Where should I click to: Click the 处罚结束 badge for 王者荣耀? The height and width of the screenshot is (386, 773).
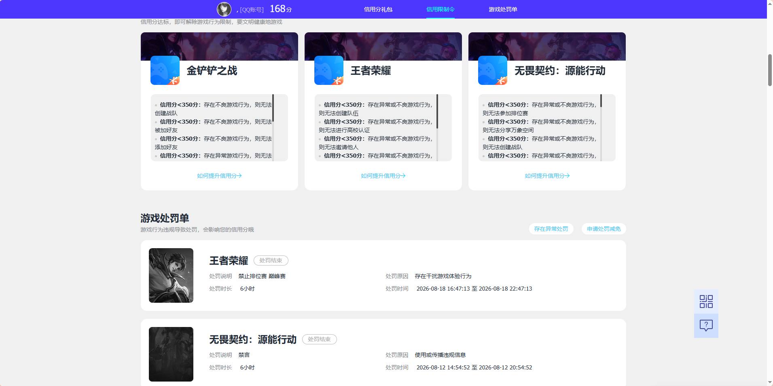point(271,261)
